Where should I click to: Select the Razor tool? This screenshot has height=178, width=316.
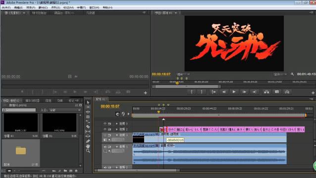(x=88, y=127)
